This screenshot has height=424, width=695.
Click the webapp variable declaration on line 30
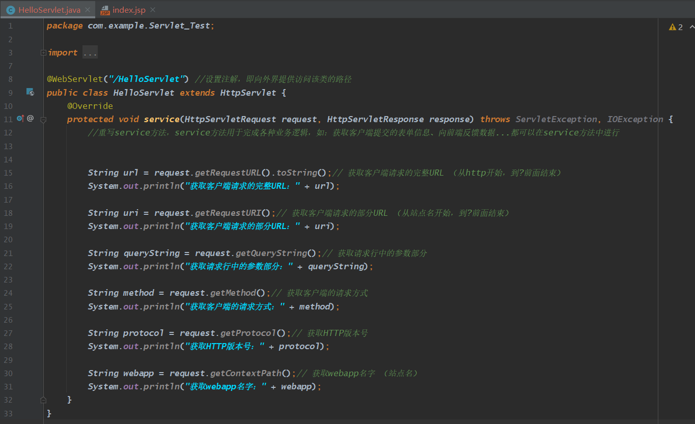(138, 373)
